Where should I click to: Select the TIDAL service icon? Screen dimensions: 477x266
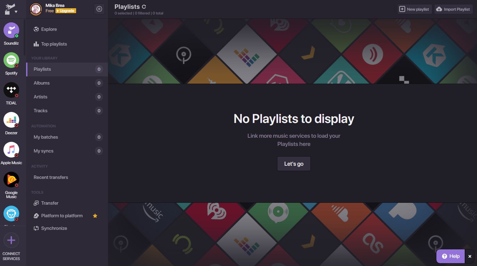pos(11,90)
